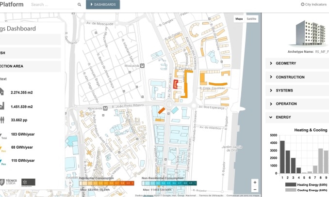
Task: Click the population people icon
Action: 2,120
